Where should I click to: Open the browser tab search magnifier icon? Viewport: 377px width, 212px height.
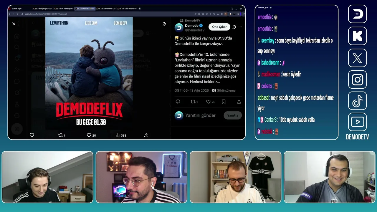[232, 9]
